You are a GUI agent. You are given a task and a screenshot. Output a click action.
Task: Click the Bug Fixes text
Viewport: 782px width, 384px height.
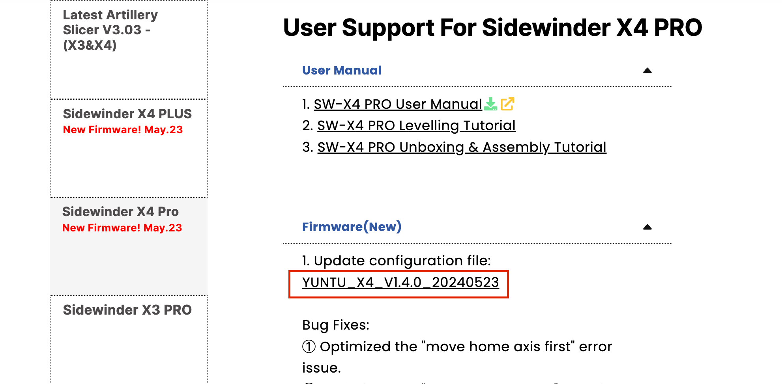click(336, 325)
